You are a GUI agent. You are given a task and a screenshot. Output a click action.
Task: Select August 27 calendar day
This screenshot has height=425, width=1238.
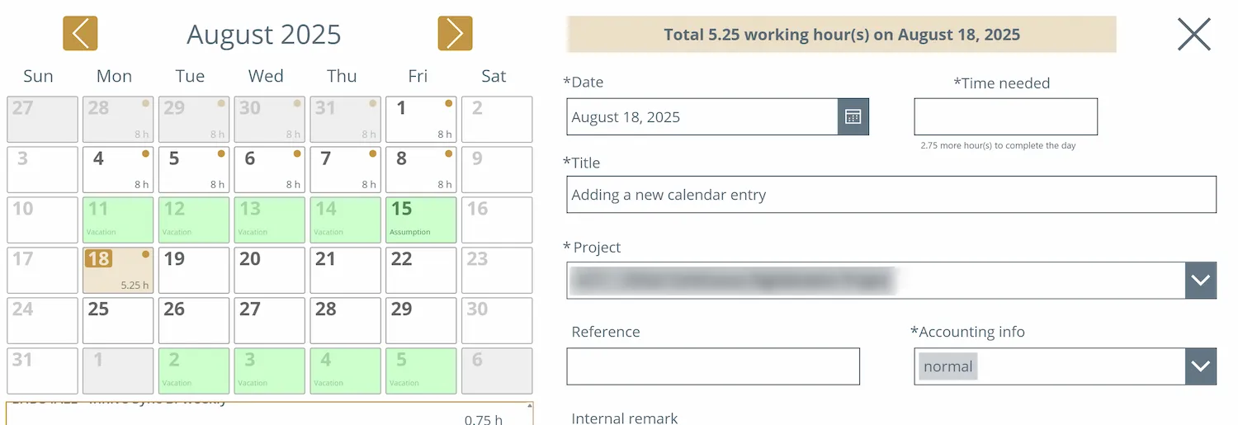[270, 320]
